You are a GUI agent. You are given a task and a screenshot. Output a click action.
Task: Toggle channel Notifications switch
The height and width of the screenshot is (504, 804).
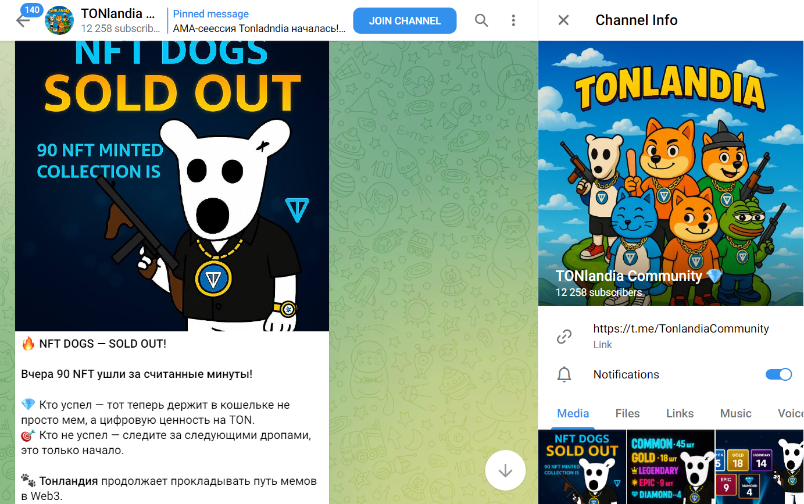point(779,374)
